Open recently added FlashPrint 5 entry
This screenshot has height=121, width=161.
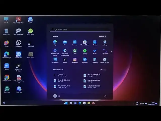[62, 75]
